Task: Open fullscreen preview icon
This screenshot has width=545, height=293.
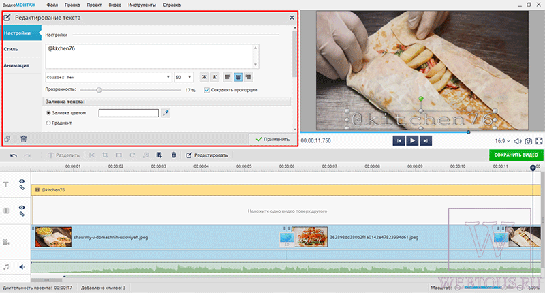Action: click(539, 141)
